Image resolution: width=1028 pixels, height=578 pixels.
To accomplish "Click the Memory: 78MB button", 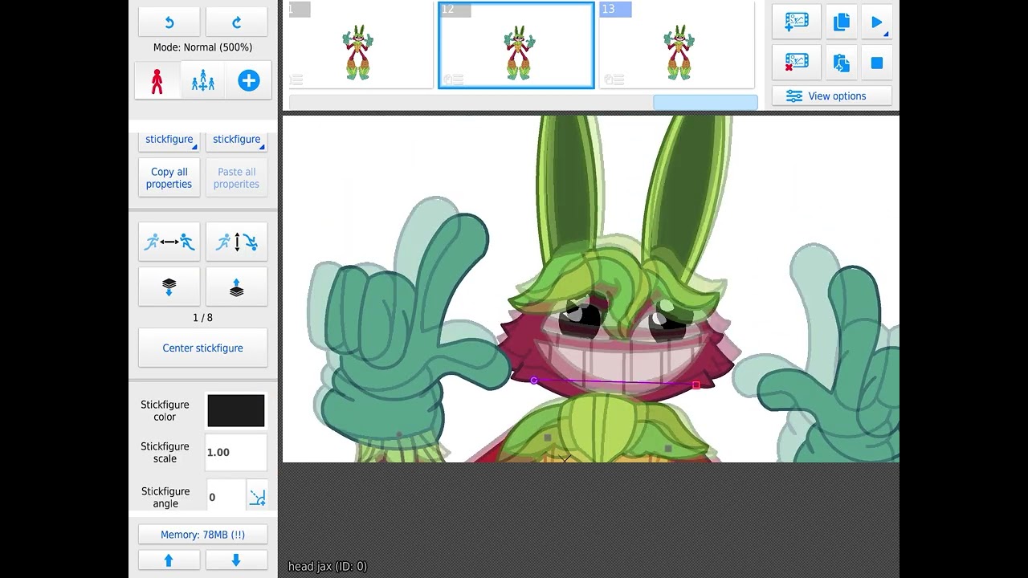I will pyautogui.click(x=202, y=535).
